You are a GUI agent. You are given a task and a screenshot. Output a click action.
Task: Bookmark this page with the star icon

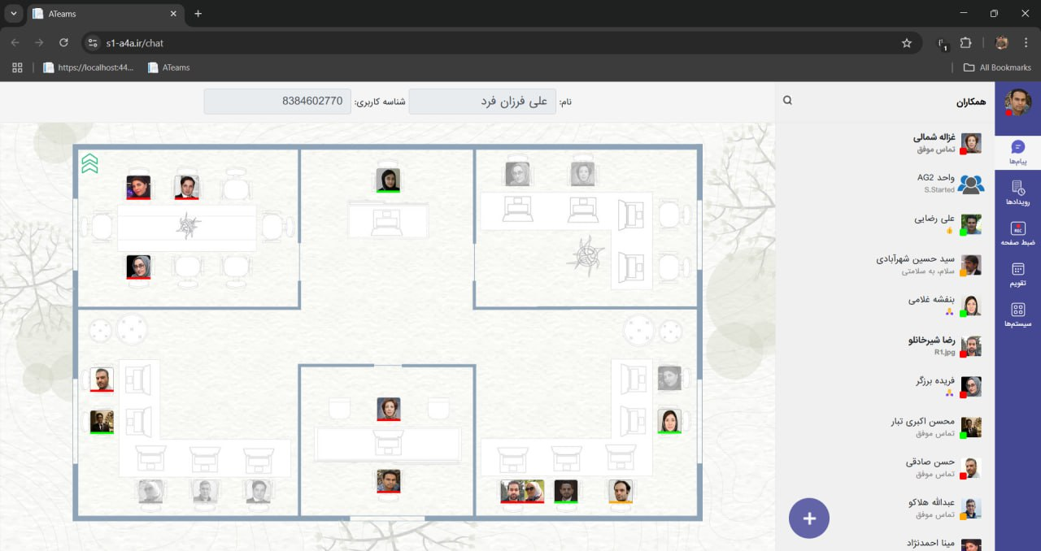(906, 42)
